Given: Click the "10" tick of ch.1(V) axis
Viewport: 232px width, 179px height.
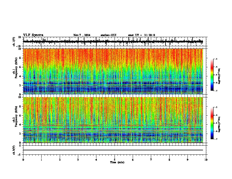Looking at the screenshot, I should pos(20,37).
